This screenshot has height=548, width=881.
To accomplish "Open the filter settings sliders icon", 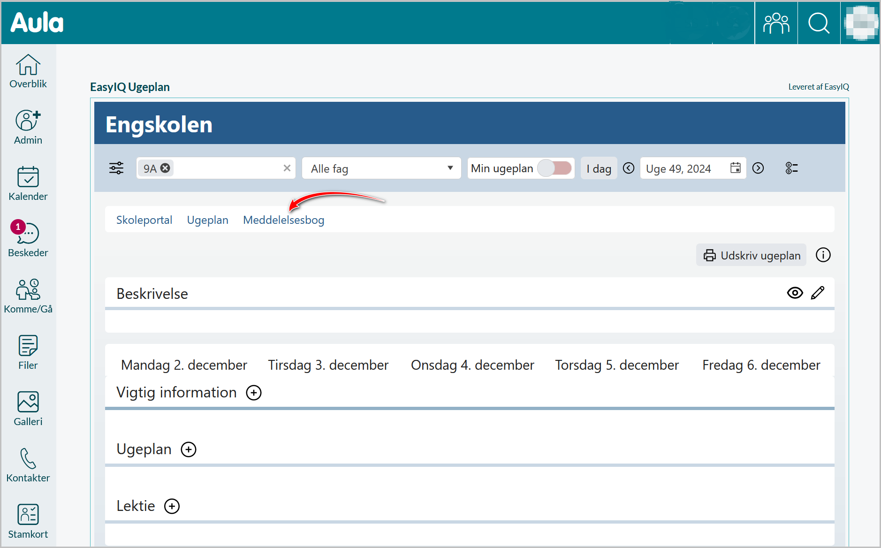I will coord(116,168).
